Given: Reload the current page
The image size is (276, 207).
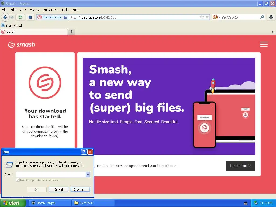Looking at the screenshot, I should point(20,17).
